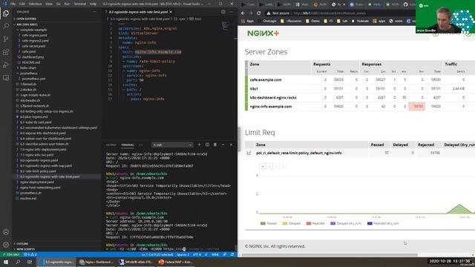Open cafe-secret.yaml in explorer

33,46
